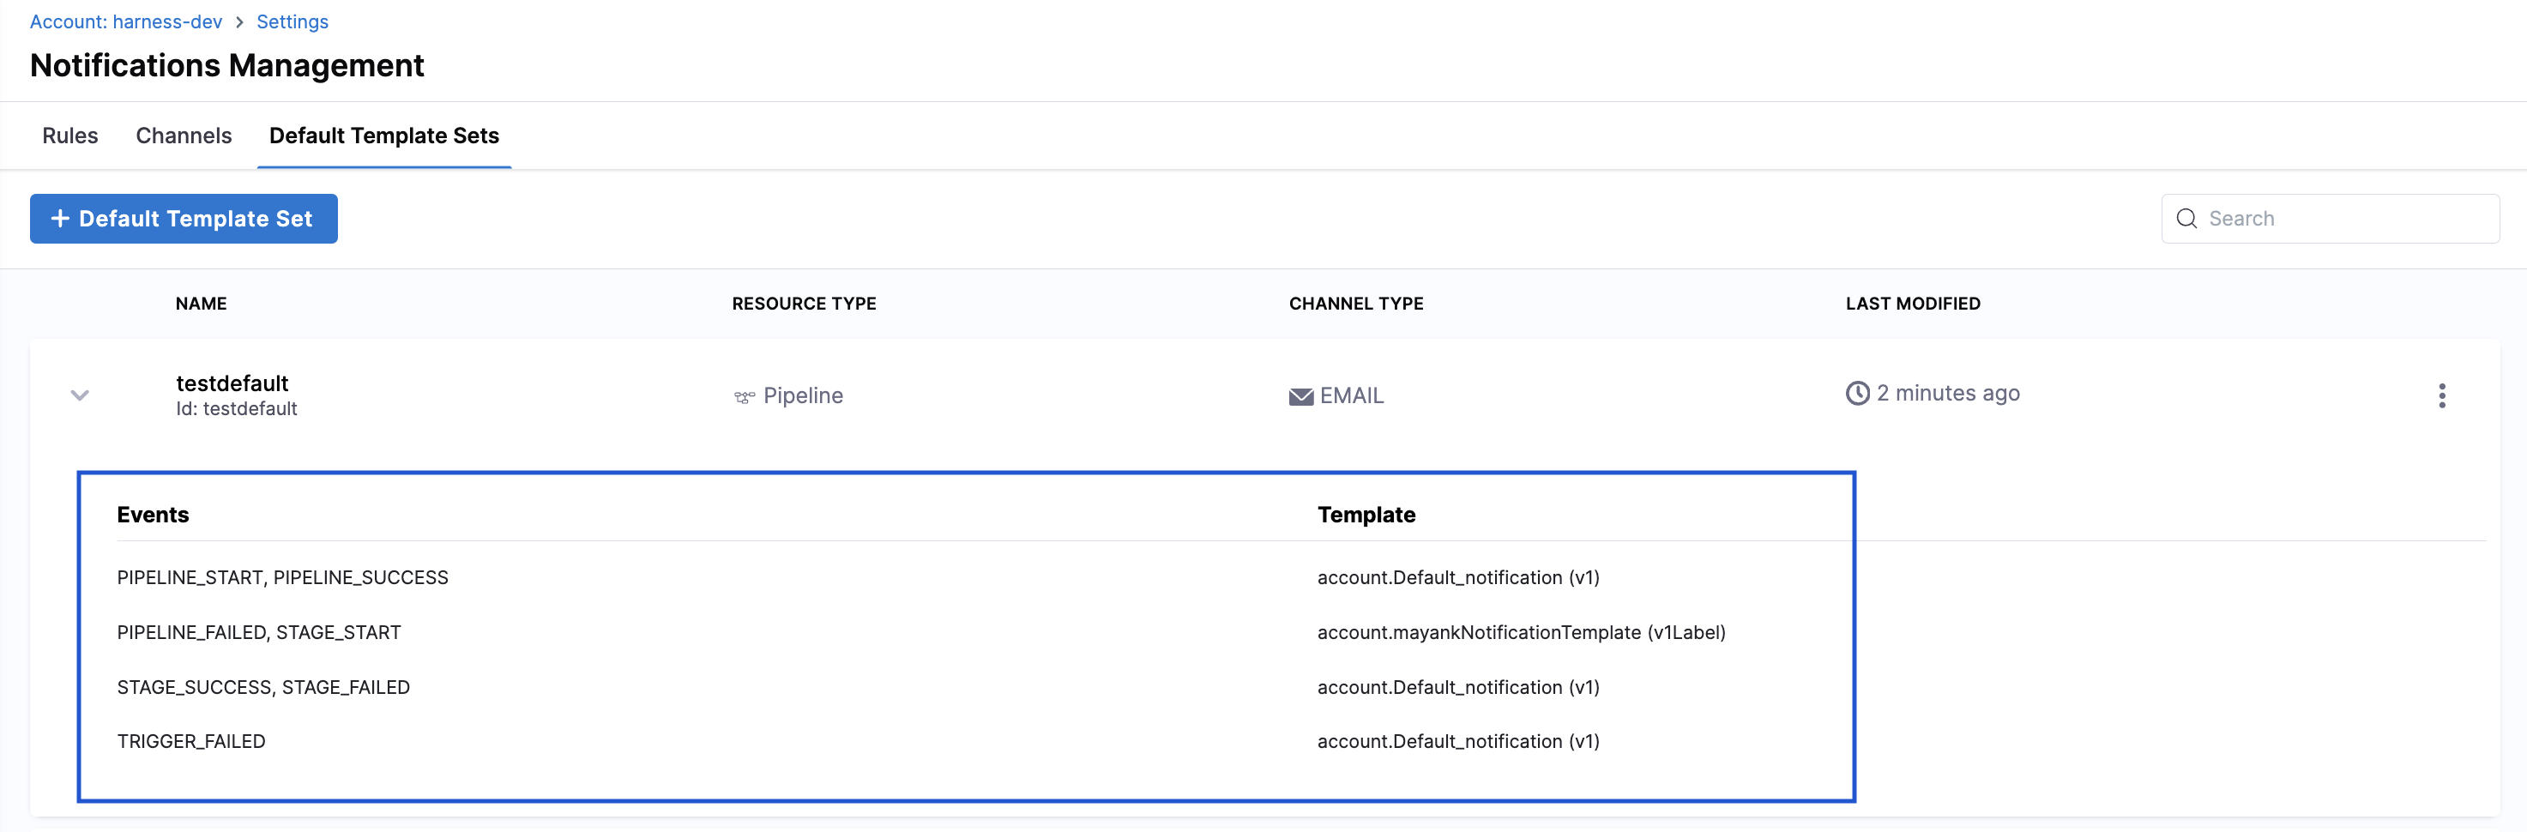Click the clock icon beside last modified time
This screenshot has height=832, width=2527.
(x=1856, y=394)
